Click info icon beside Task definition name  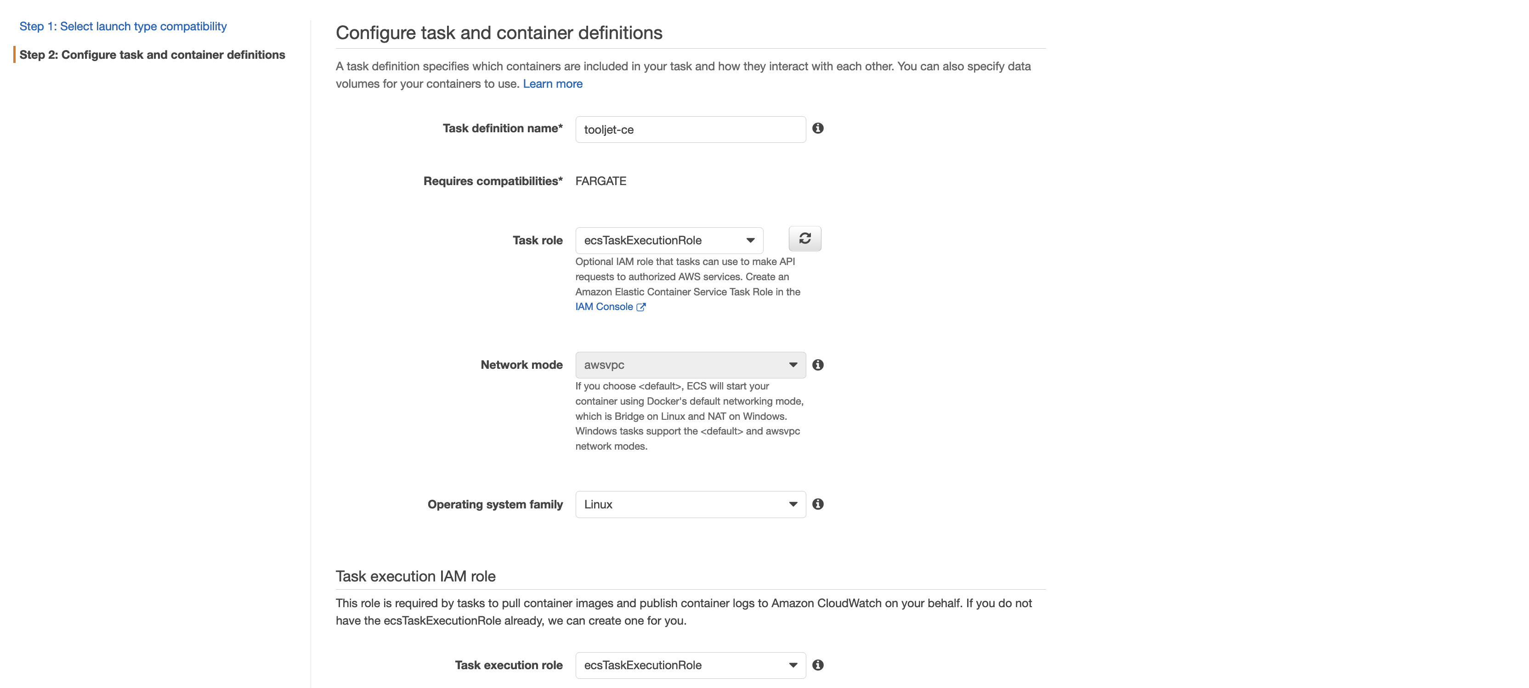(818, 128)
